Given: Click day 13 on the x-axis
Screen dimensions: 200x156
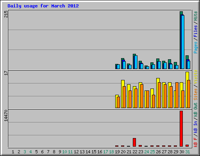Looking at the screenshot, I should (82, 152).
